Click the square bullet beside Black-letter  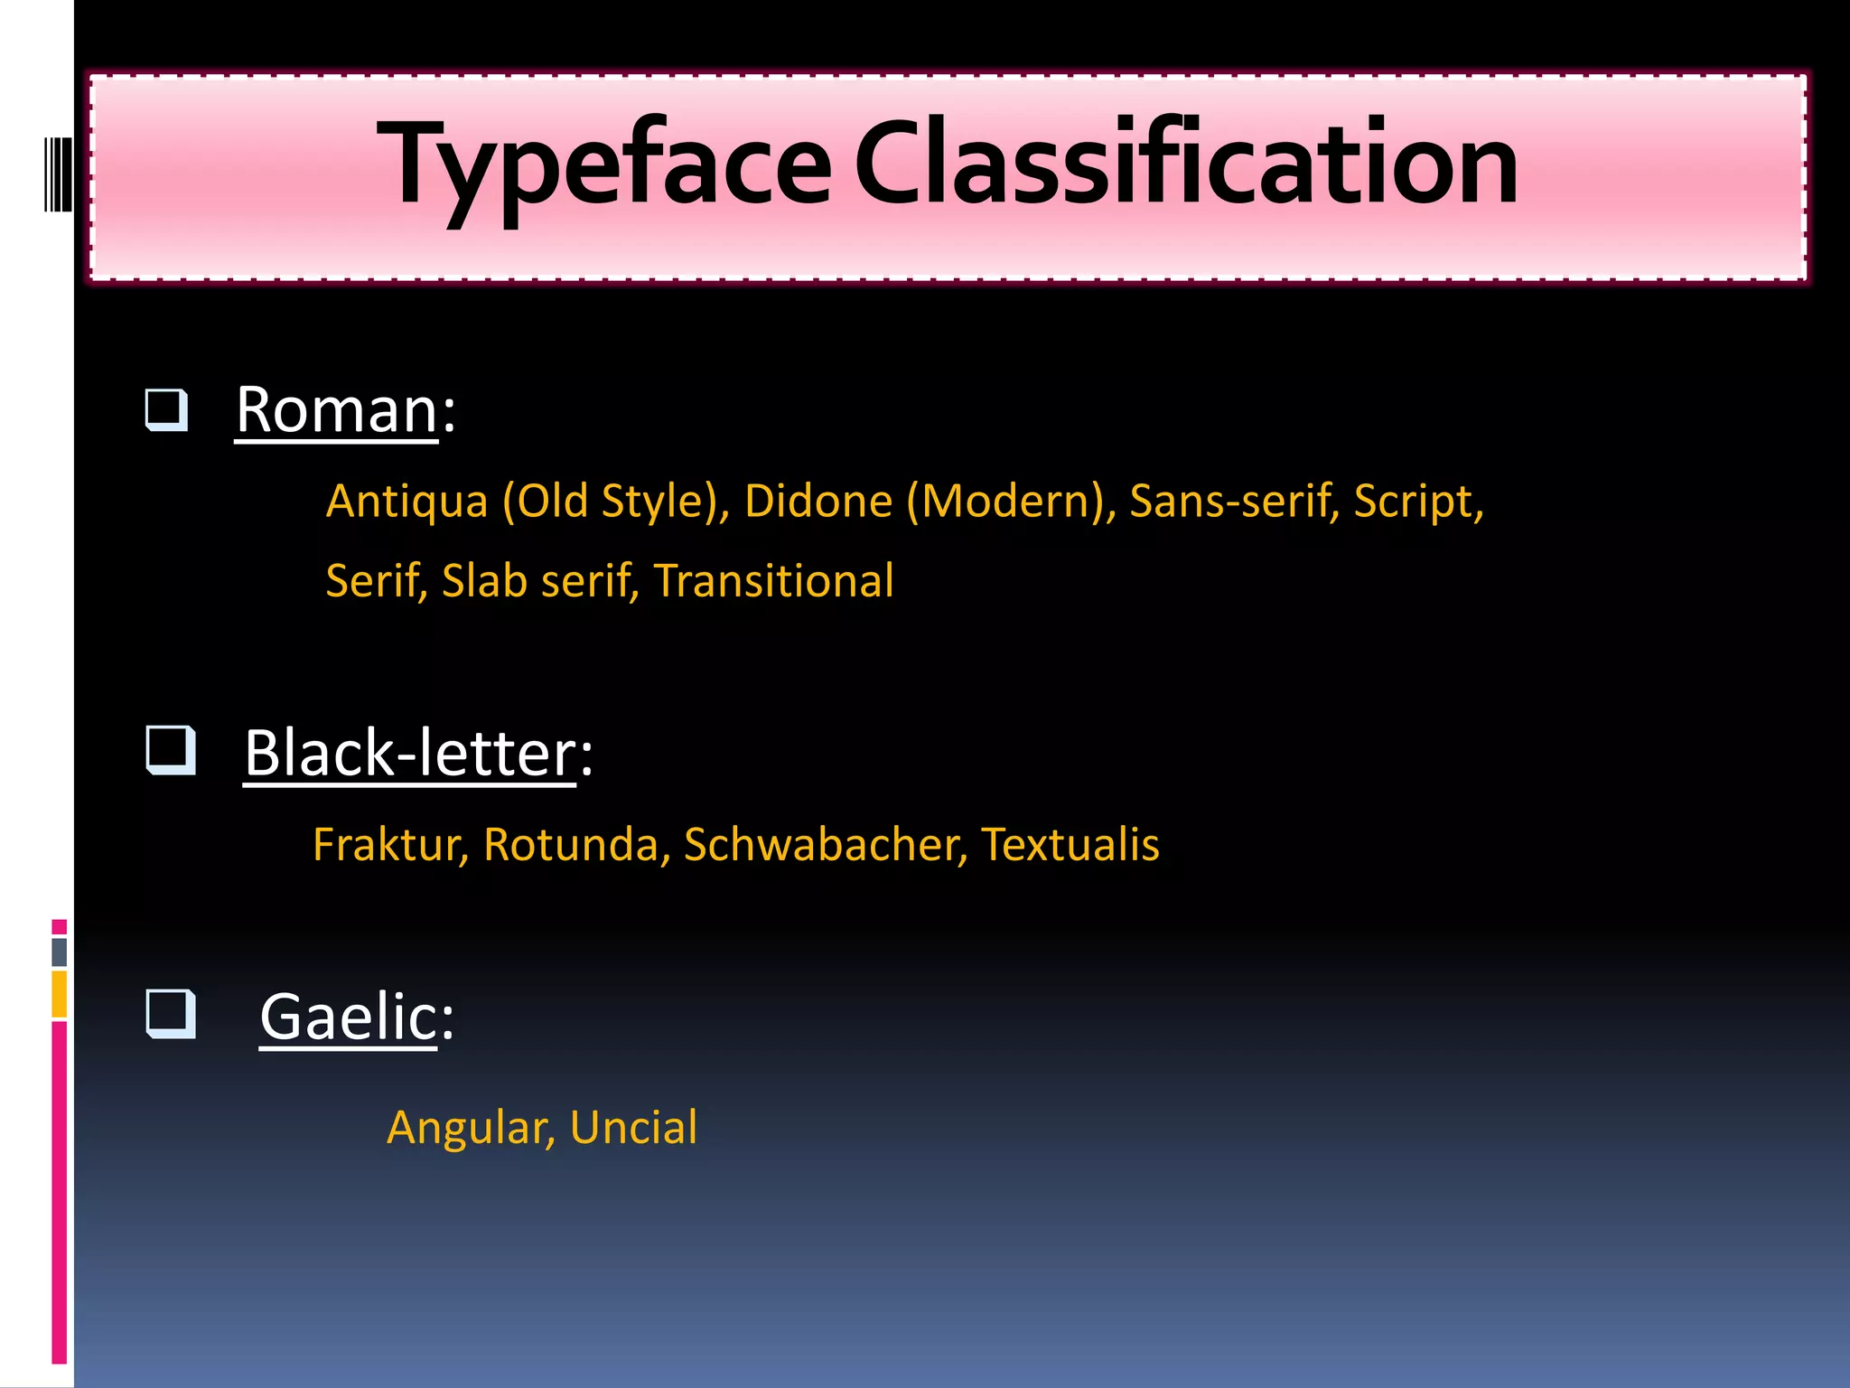tap(171, 751)
